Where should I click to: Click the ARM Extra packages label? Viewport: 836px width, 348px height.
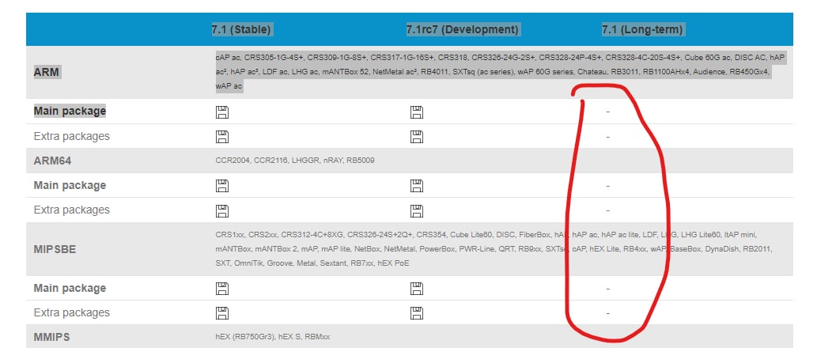tap(71, 136)
